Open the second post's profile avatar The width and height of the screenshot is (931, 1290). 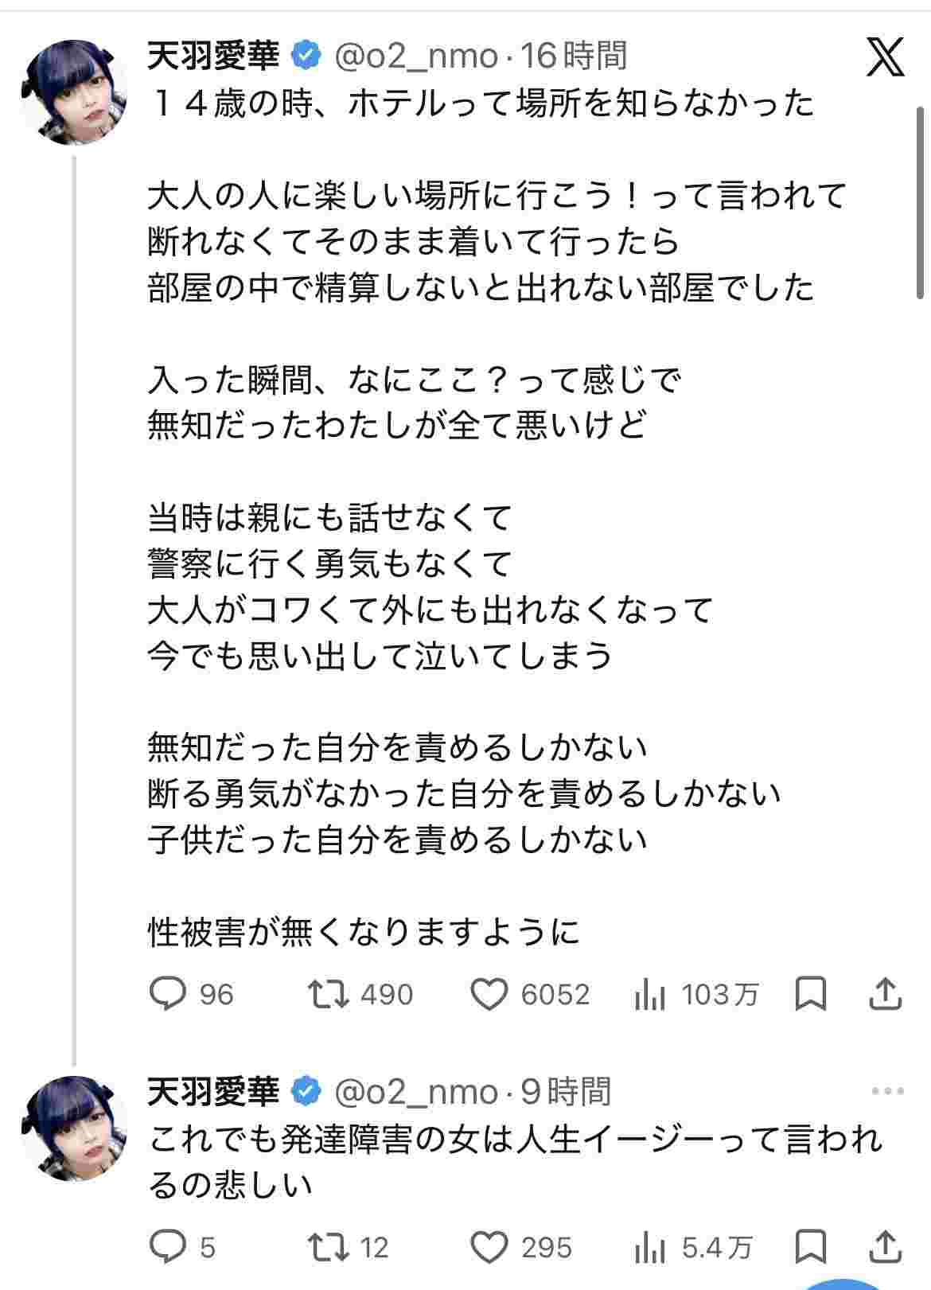72,1128
